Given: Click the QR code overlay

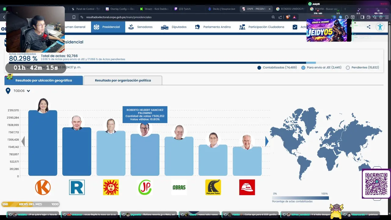Looking at the screenshot, I should coord(376,184).
